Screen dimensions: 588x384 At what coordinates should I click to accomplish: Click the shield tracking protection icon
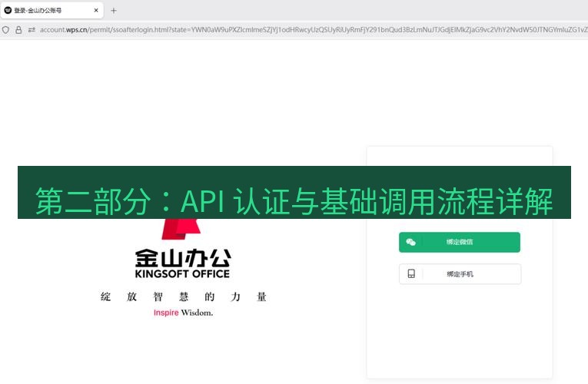[x=5, y=30]
